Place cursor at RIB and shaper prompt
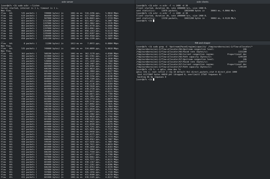 pos(154,79)
